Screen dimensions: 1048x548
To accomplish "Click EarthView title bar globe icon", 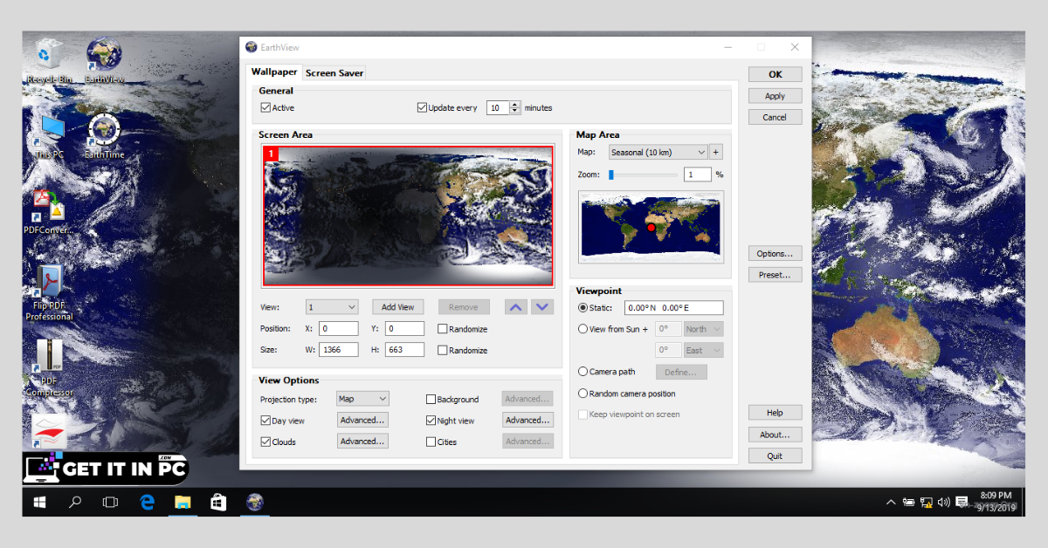I will point(252,47).
